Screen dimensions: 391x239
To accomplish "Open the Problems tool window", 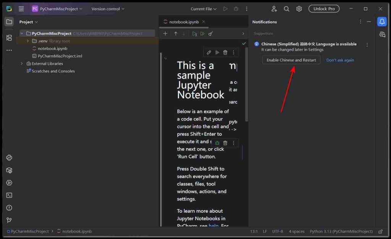I will (9, 208).
